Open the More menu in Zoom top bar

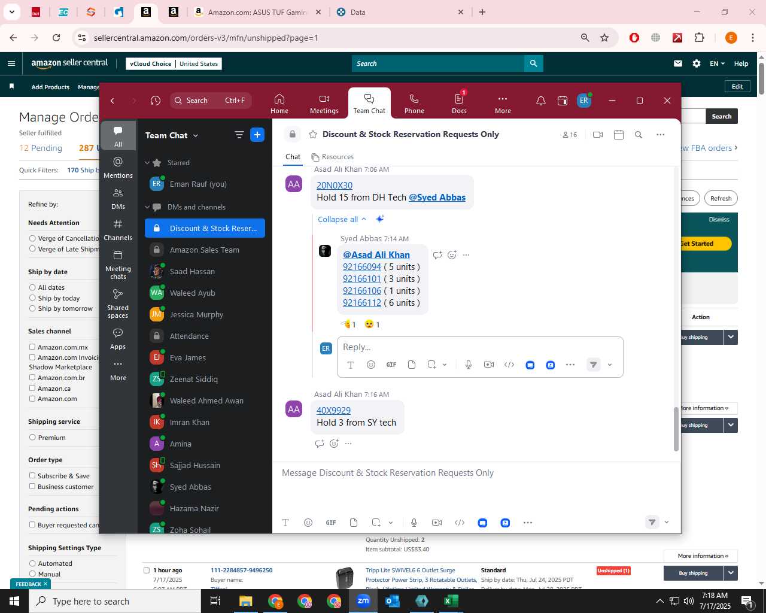click(x=503, y=104)
